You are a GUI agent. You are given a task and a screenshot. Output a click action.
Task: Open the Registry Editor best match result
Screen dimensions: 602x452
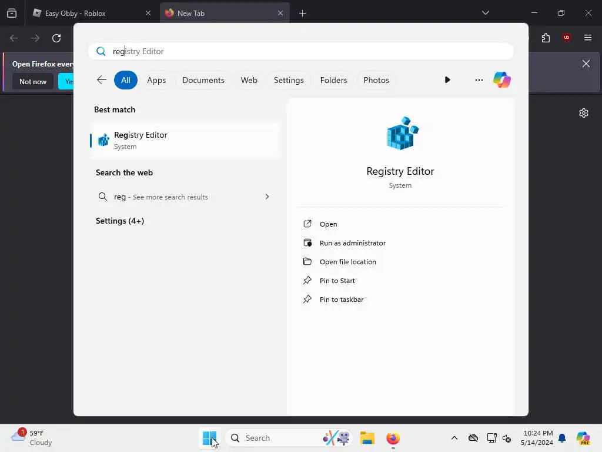click(x=185, y=140)
